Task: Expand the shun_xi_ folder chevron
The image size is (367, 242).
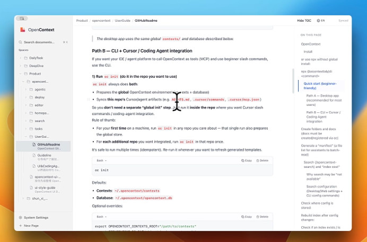Action: coord(23,199)
